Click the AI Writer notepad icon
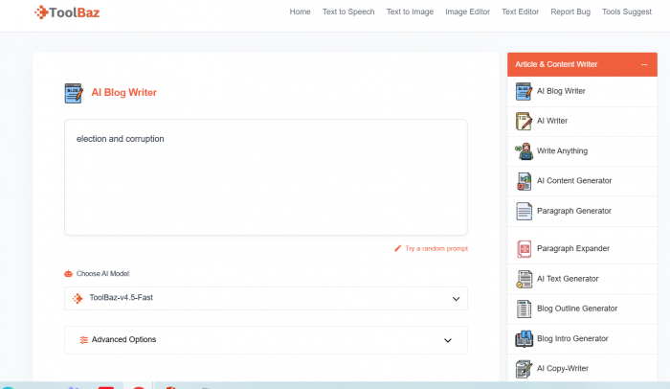670x389 pixels. pos(524,121)
